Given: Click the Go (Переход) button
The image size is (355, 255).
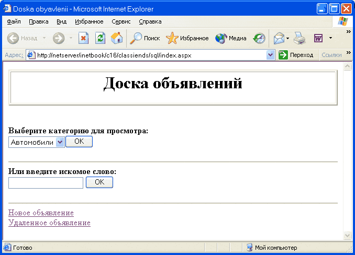Looking at the screenshot, I should click(296, 55).
